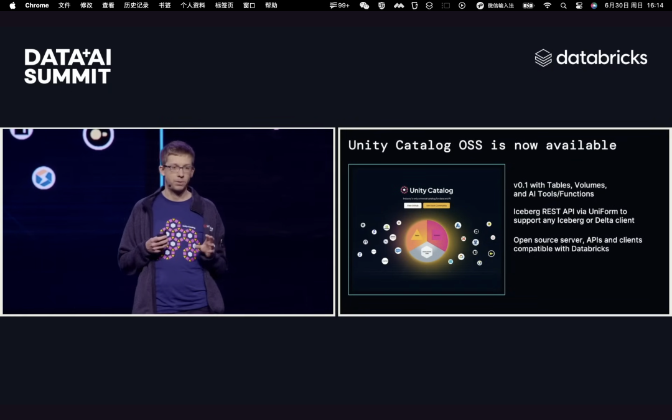Open Spotlight search

pyautogui.click(x=564, y=6)
